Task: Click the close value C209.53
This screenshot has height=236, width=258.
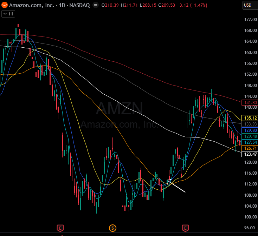Action: 167,5
